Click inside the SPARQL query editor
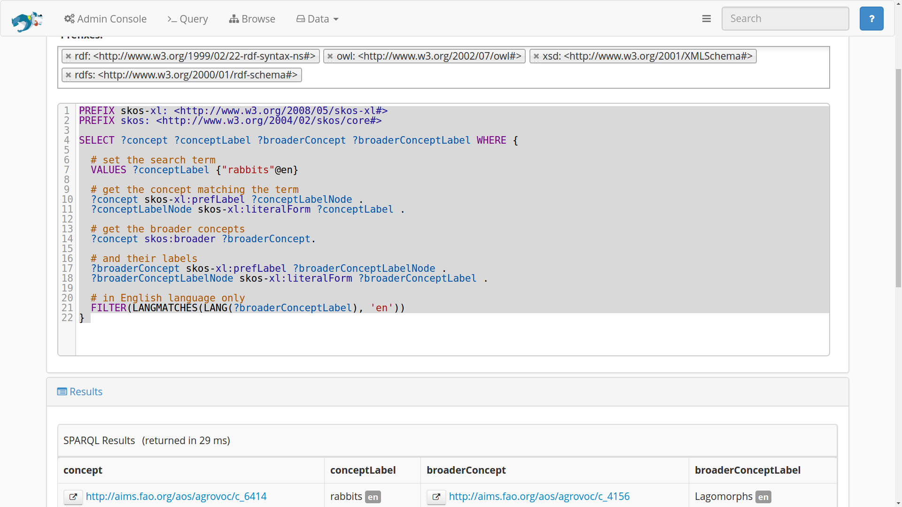The image size is (902, 507). [451, 333]
